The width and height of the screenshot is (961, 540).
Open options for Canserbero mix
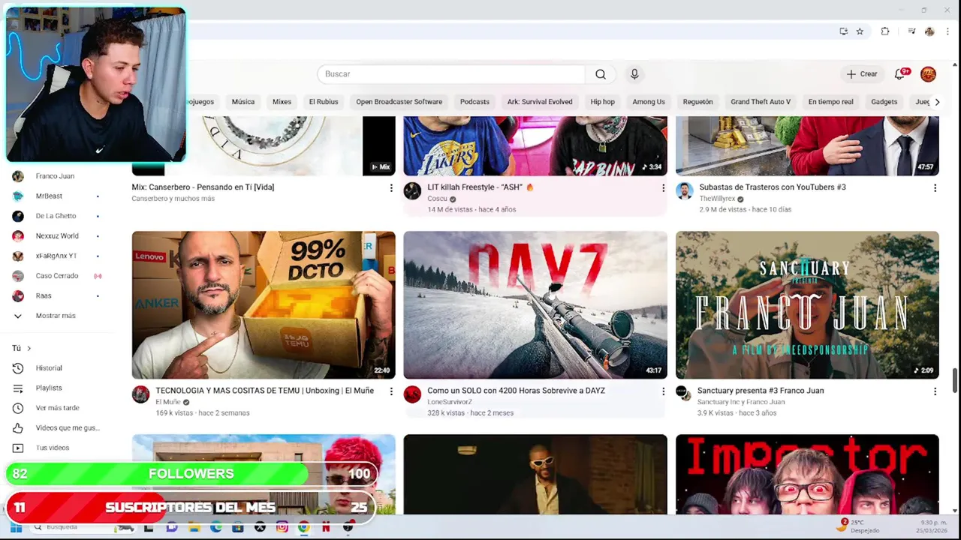click(391, 187)
